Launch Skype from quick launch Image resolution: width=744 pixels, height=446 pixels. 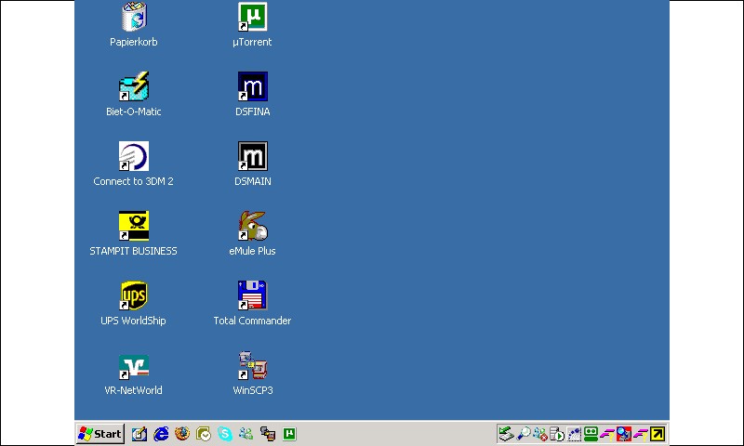[x=225, y=434]
